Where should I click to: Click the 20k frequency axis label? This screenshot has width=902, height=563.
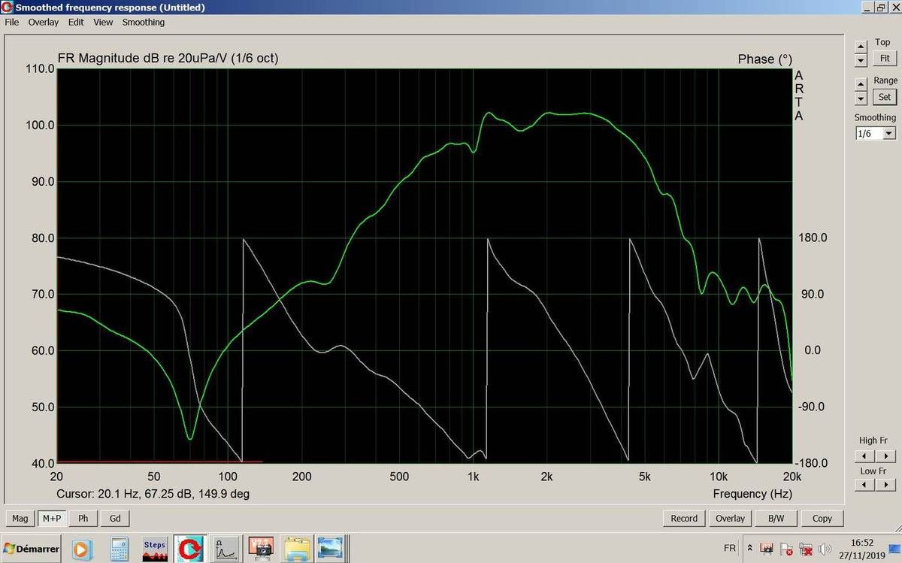click(792, 477)
